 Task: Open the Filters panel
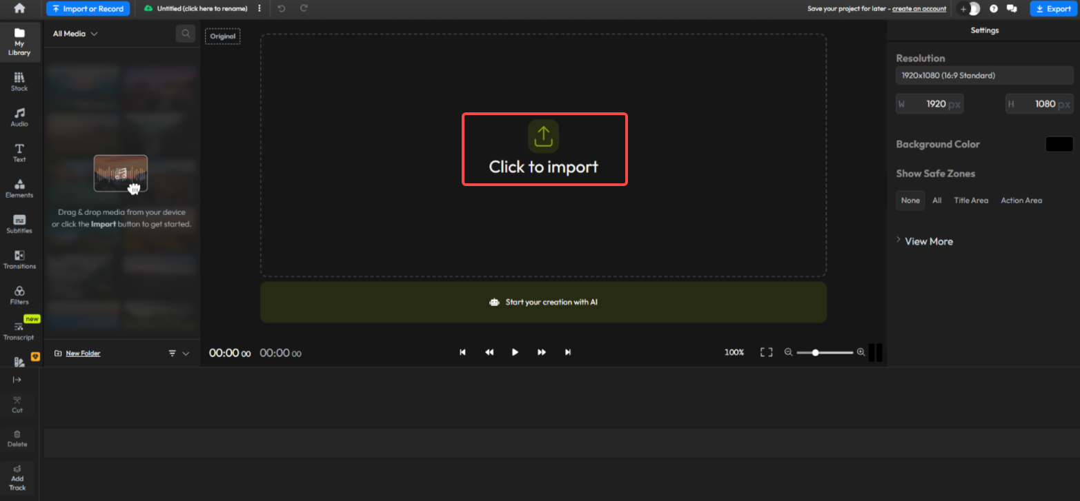[19, 295]
